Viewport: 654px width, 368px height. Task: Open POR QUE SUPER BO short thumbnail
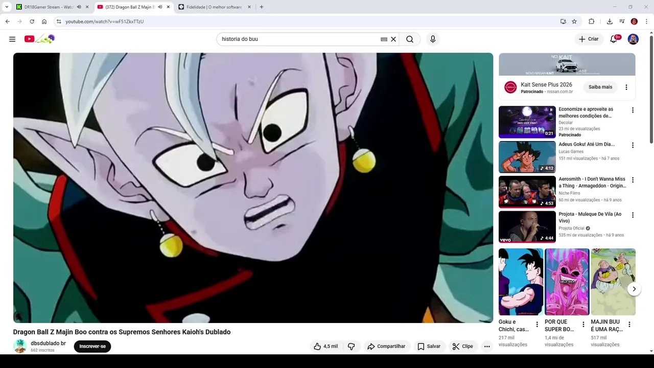point(567,282)
